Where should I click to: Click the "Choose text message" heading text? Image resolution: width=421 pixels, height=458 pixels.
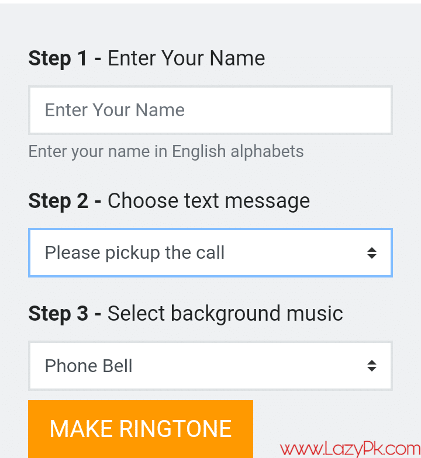click(209, 201)
